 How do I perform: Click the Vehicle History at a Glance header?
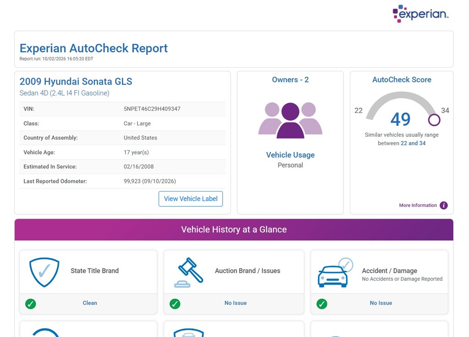point(234,230)
